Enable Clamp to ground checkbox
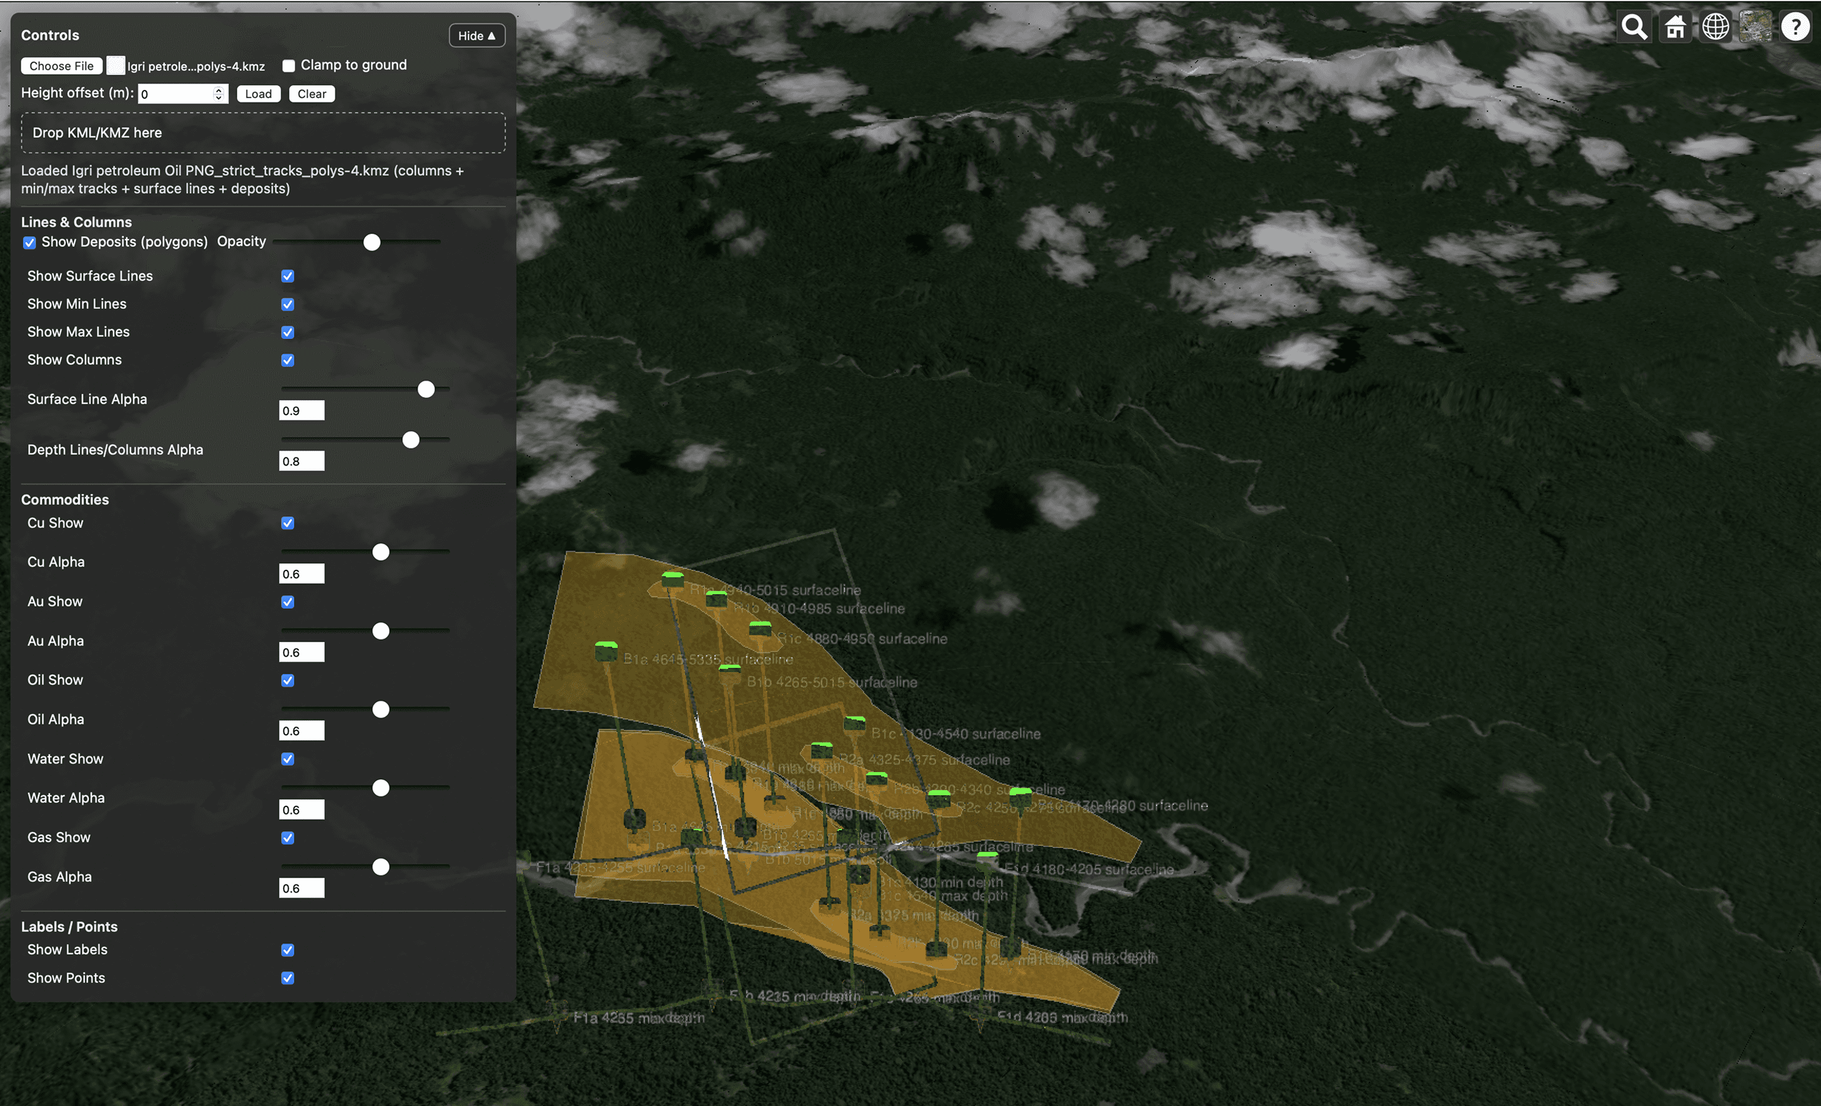The image size is (1821, 1106). (289, 66)
